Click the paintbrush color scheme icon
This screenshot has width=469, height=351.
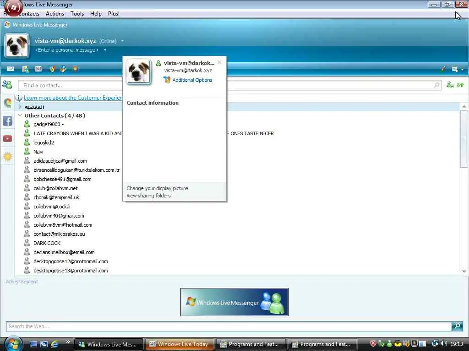(443, 69)
